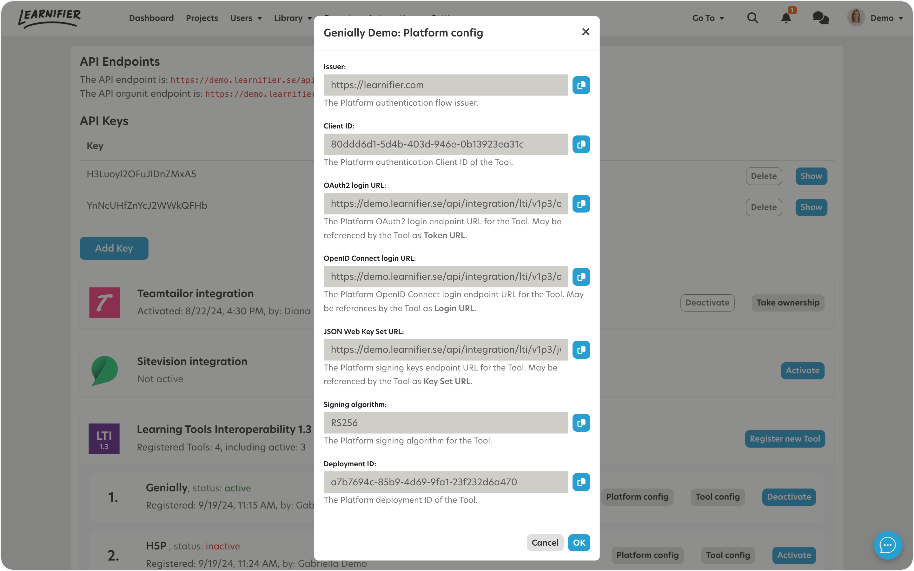Expand the Go To navigation dropdown

pos(708,18)
